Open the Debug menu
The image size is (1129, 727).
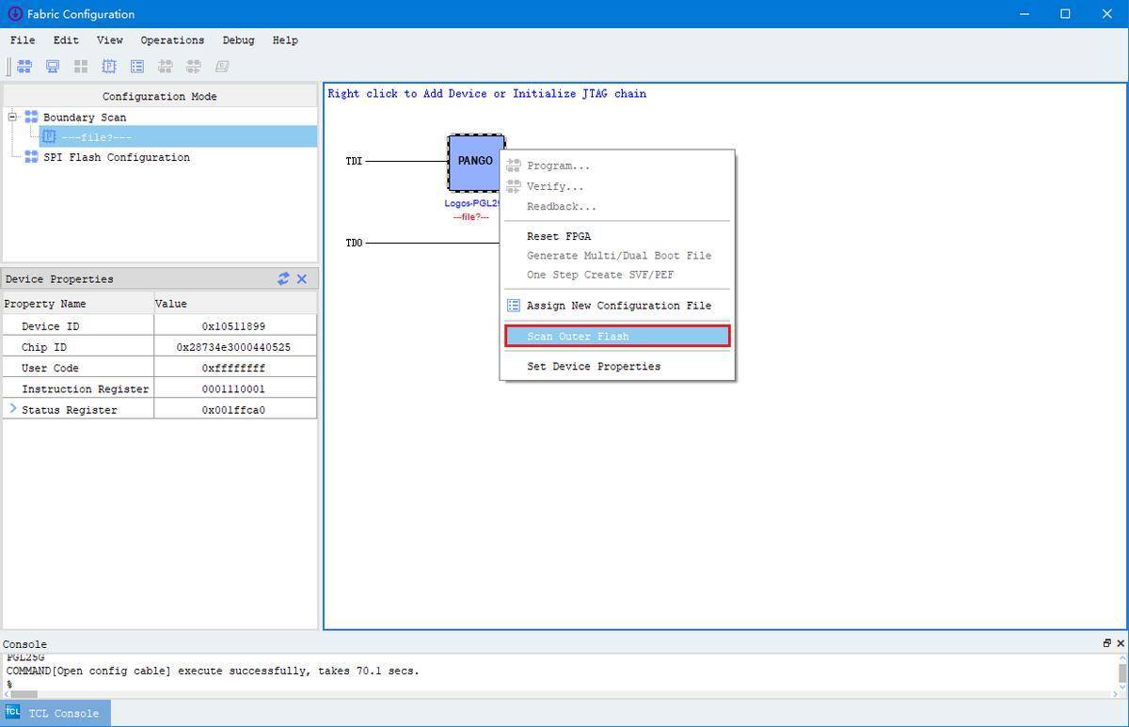coord(238,40)
